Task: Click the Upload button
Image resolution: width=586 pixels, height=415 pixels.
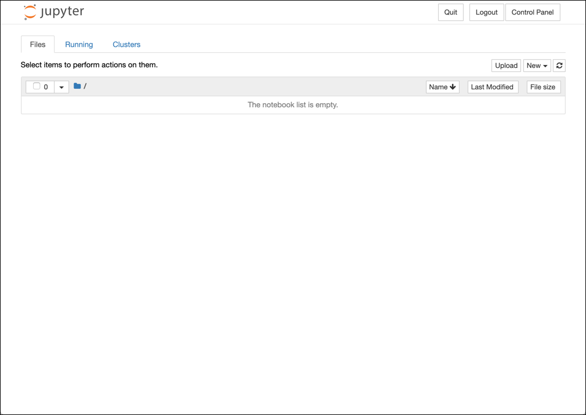Action: point(506,65)
